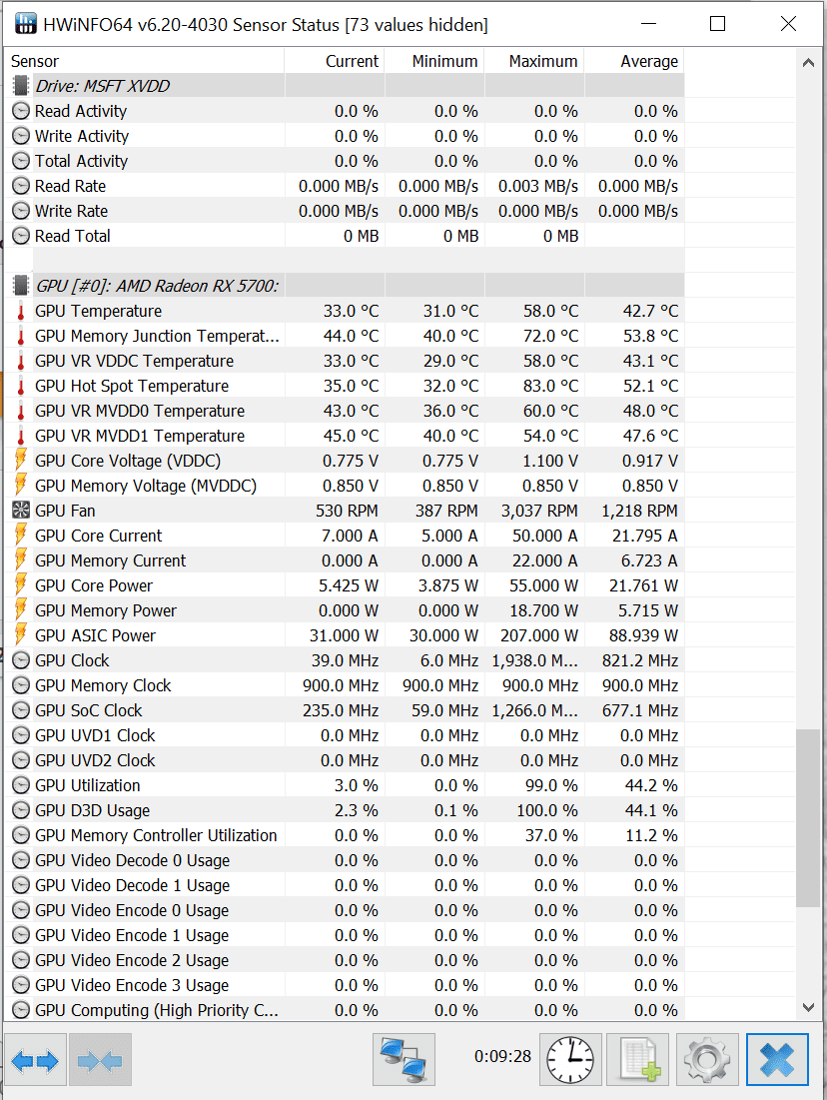Select the GPU VR VDDC Temperature row
The image size is (827, 1100).
point(345,361)
